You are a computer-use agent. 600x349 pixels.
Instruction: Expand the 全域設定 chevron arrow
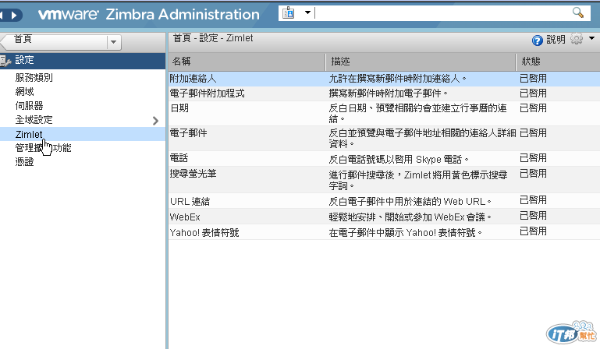click(x=155, y=121)
